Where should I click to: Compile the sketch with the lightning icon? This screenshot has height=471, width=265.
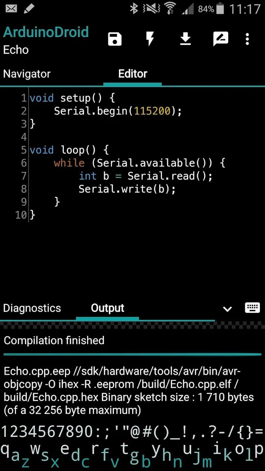click(x=150, y=39)
